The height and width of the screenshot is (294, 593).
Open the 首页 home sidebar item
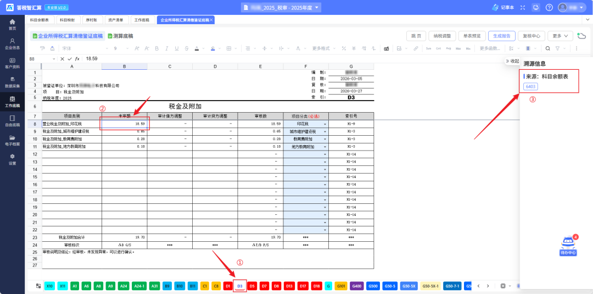click(x=13, y=25)
